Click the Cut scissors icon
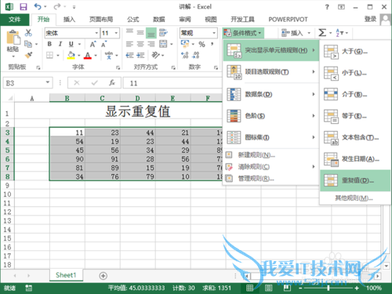Screen dimensions: 392x294 [x=28, y=33]
